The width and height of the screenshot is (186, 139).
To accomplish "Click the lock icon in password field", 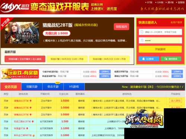I will (142, 40).
